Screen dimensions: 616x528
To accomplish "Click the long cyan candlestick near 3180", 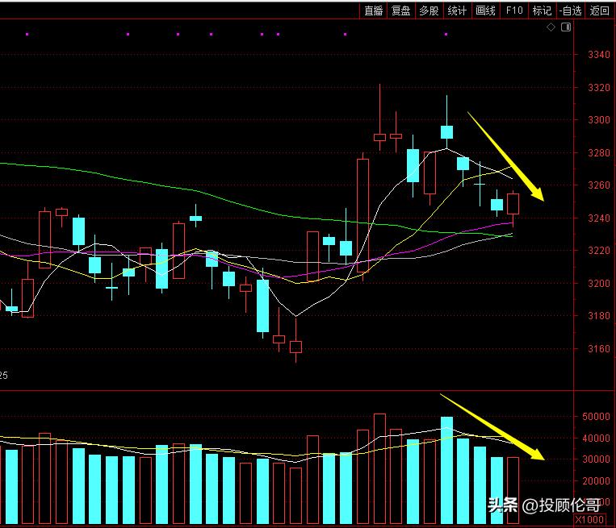I will click(263, 306).
